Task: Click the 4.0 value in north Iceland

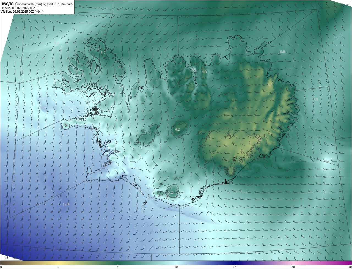Action: (x=204, y=72)
